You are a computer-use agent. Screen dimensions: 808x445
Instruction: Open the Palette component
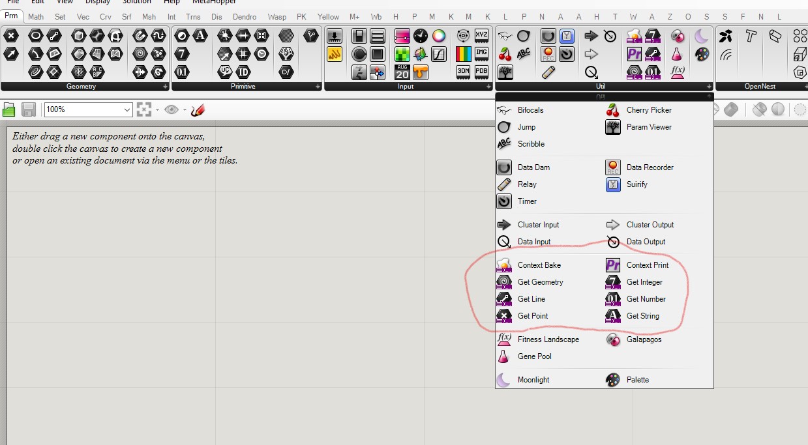pos(637,379)
